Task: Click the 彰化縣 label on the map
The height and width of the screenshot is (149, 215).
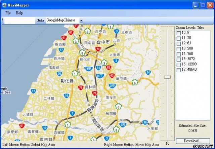Action: click(67, 81)
